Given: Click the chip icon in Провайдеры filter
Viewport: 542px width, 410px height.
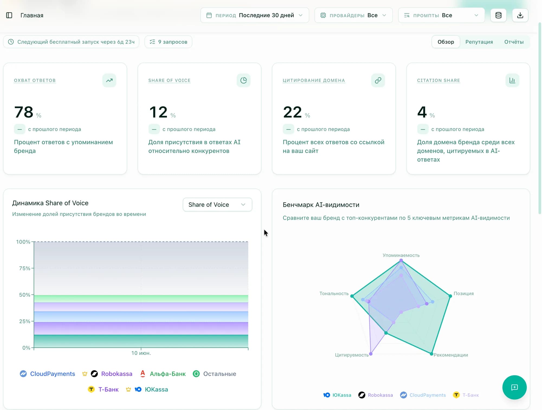Looking at the screenshot, I should 323,15.
